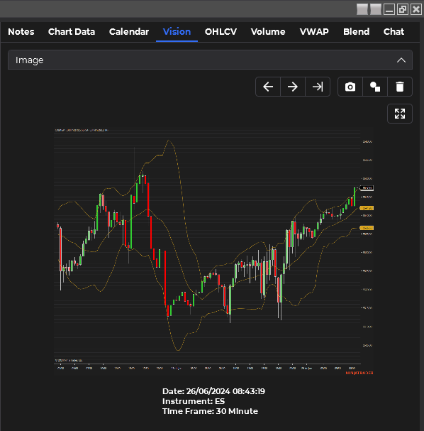Expand chart image to fullscreen
The image size is (424, 431).
tap(400, 114)
